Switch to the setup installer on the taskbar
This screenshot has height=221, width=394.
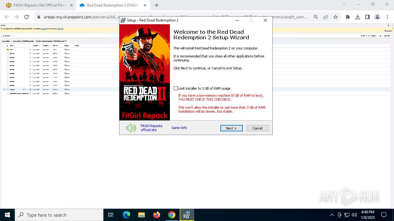pos(187,215)
